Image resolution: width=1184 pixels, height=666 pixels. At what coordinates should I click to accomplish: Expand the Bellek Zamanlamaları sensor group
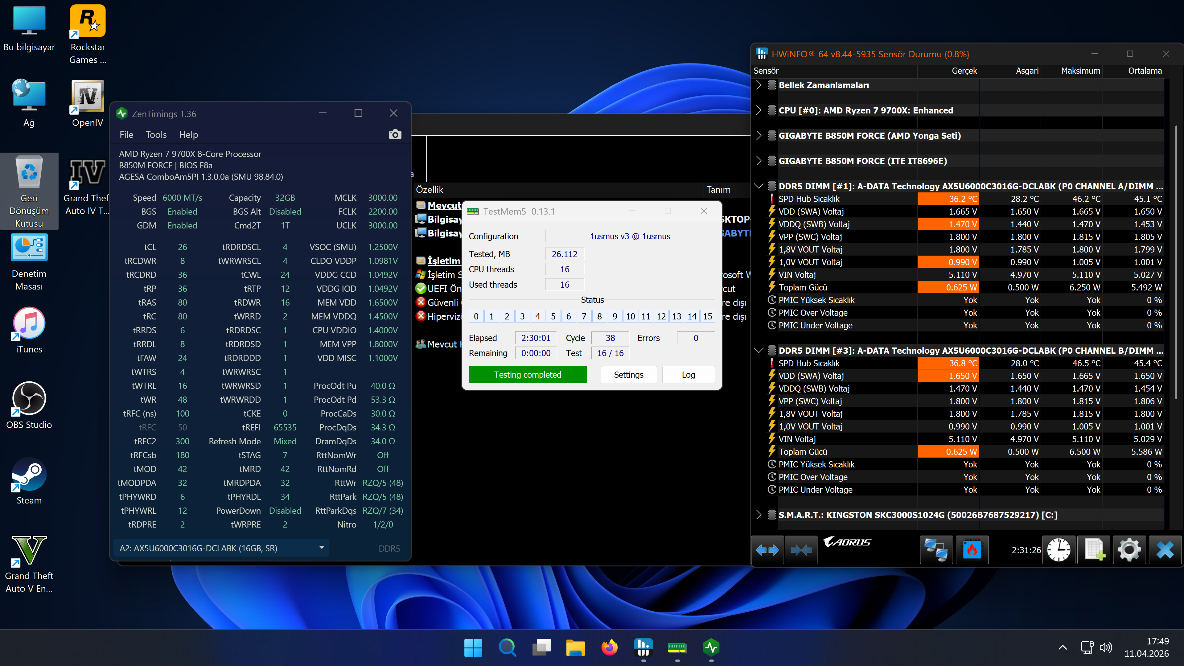tap(759, 85)
